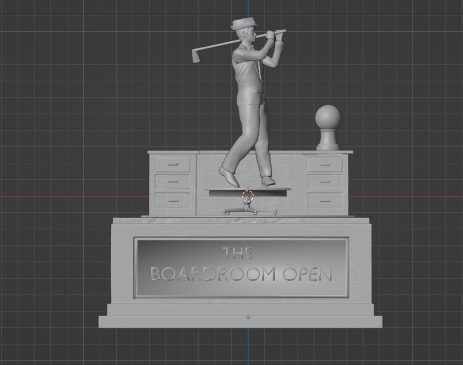The width and height of the screenshot is (463, 365).
Task: Click the bottom plinth step of the trophy
Action: point(240,321)
